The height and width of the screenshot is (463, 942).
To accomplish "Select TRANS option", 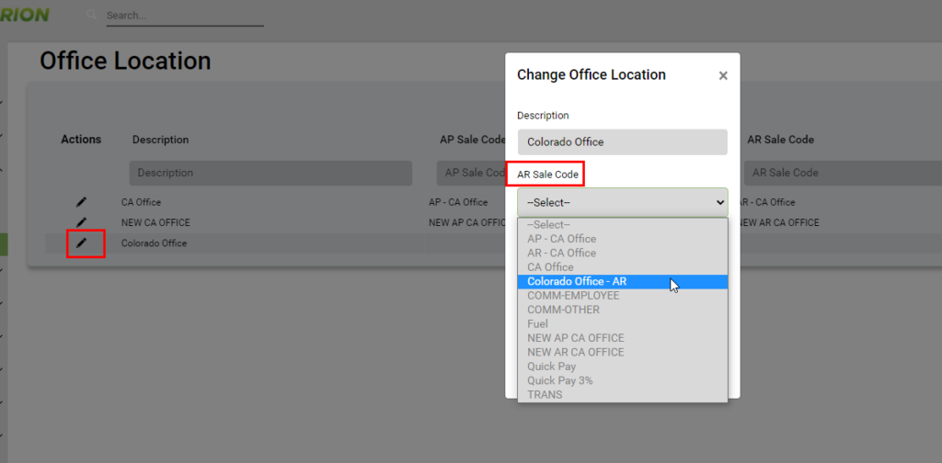I will 623,395.
